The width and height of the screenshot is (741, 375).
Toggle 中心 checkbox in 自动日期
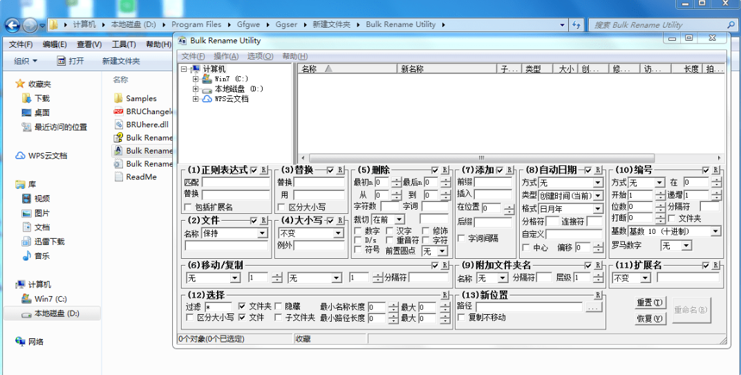coord(526,247)
